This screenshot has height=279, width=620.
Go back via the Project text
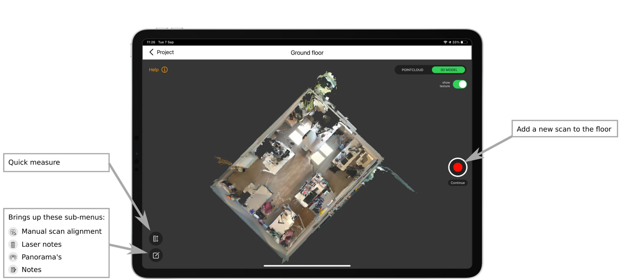coord(165,52)
